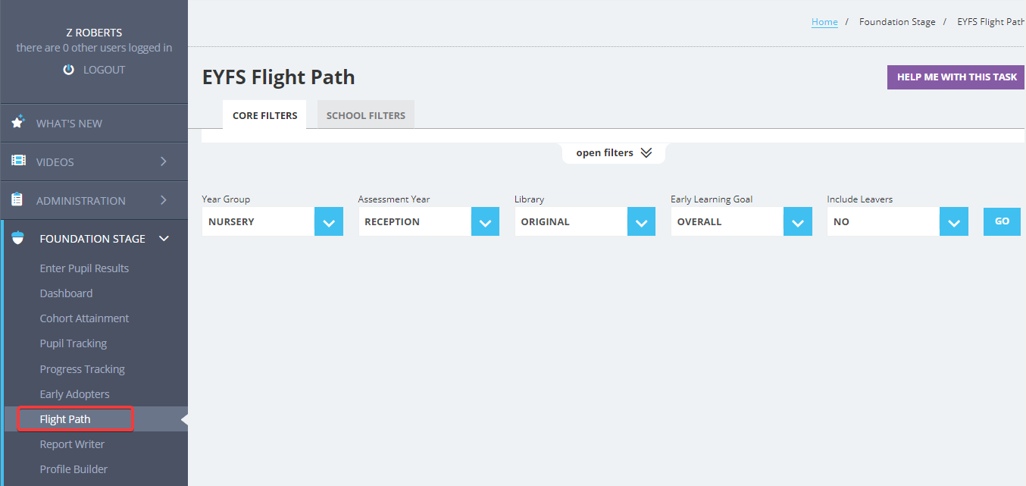Click the Foundation Stage acorn icon
This screenshot has height=486, width=1026.
click(x=18, y=238)
